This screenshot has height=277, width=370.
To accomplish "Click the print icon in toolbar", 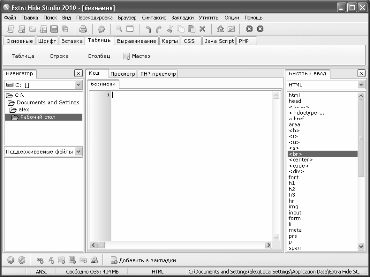I will tap(83, 29).
